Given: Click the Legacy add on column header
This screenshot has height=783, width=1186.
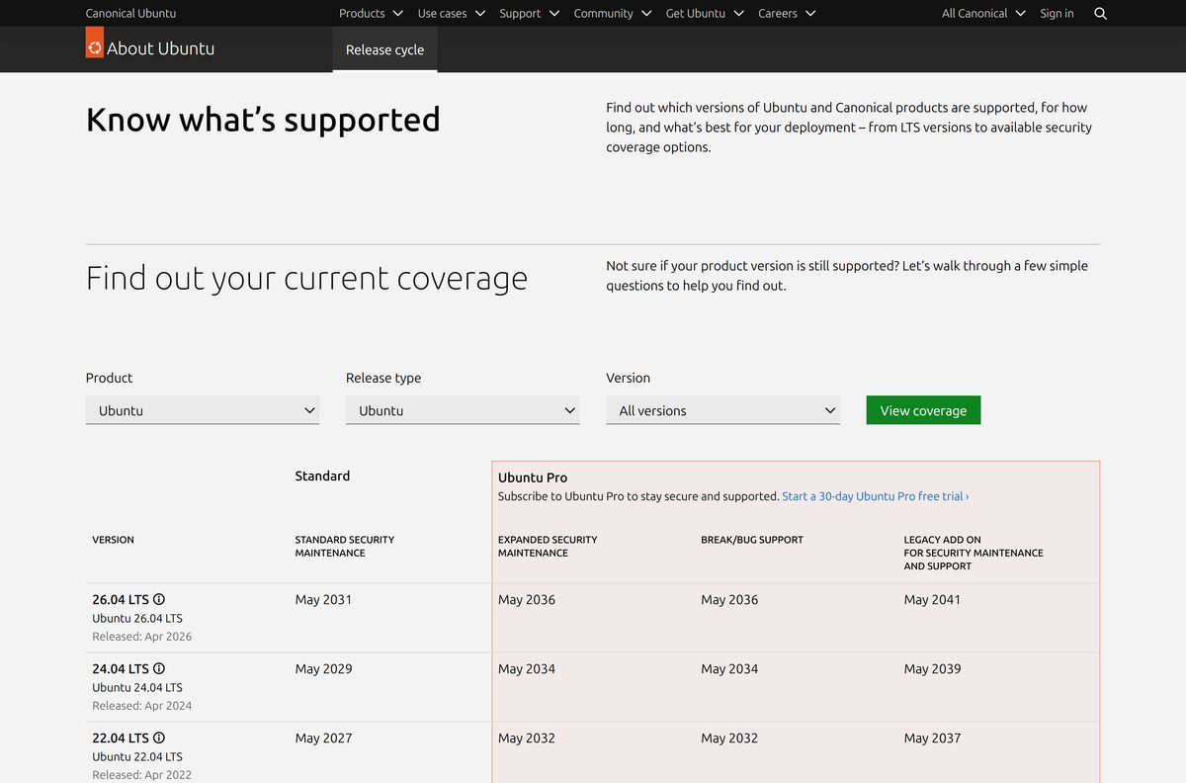Looking at the screenshot, I should coord(974,553).
